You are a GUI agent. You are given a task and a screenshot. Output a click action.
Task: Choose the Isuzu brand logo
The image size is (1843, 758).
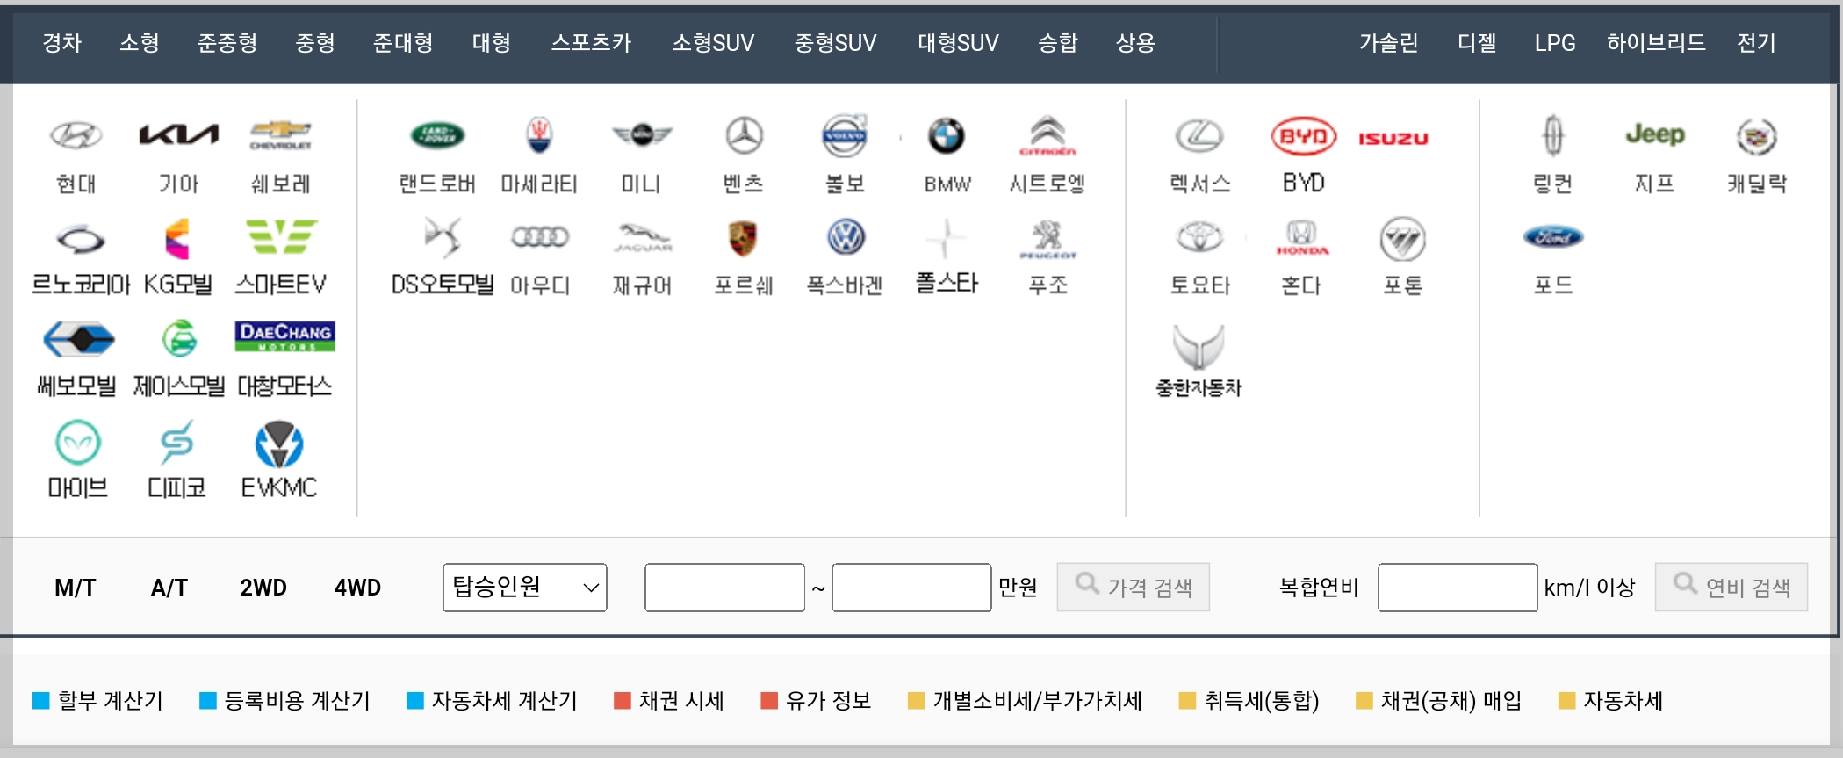(x=1393, y=138)
